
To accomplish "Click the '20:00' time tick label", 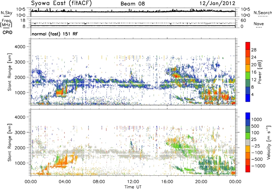I will click(x=201, y=182).
